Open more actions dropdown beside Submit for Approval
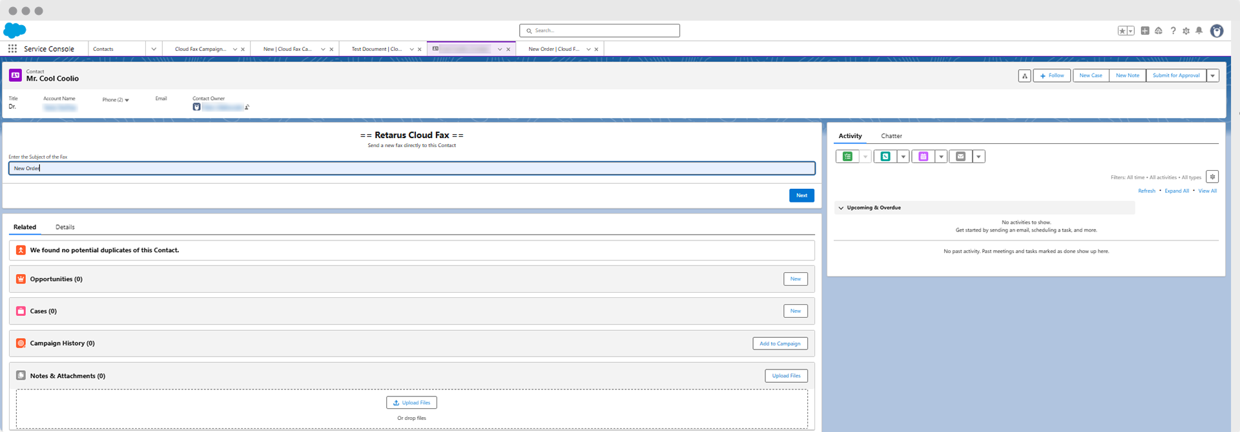1240x432 pixels. 1212,76
